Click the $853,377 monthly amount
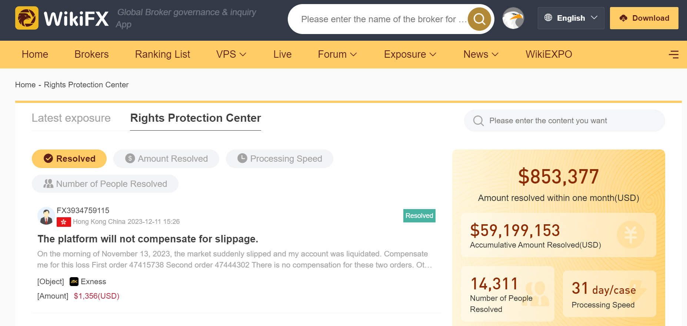The width and height of the screenshot is (687, 326). (558, 177)
